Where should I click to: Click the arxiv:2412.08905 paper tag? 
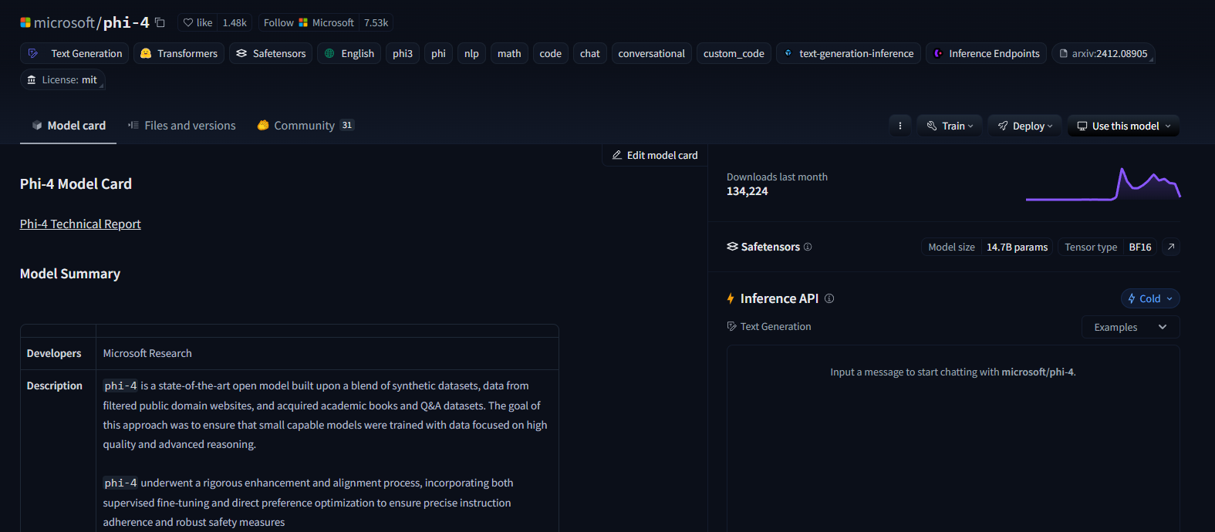[1103, 53]
